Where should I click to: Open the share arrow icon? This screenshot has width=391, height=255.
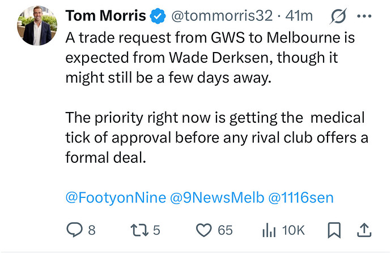(364, 230)
